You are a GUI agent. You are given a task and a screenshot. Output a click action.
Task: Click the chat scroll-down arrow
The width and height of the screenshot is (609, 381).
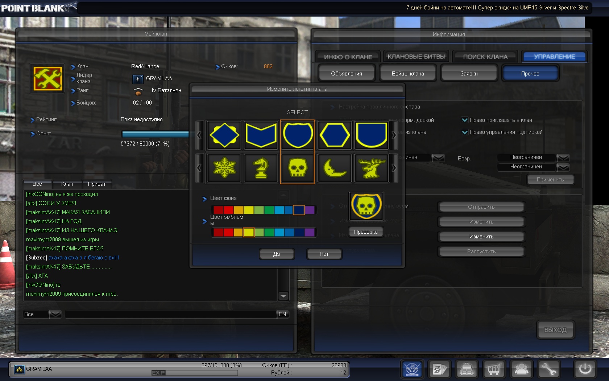pyautogui.click(x=283, y=296)
